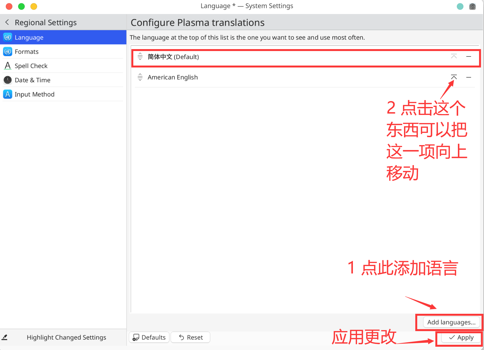
Task: Open the Date & Time settings page
Action: 63,80
